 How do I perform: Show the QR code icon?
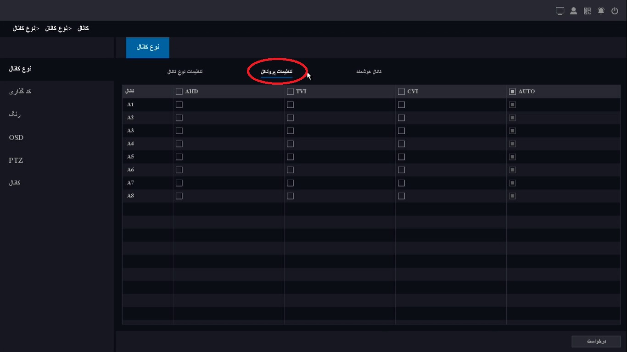pos(588,11)
